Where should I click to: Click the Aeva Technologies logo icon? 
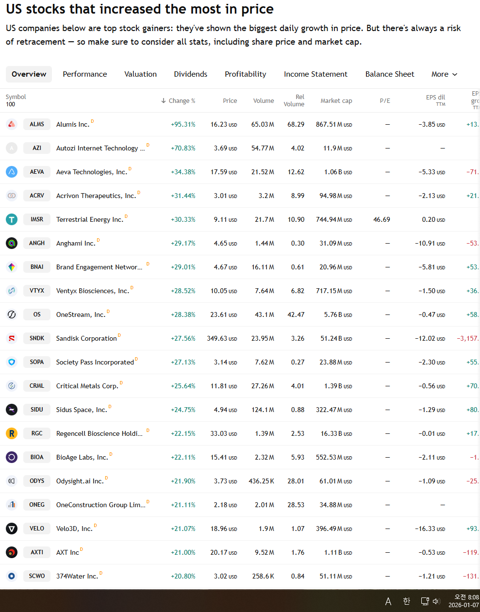[12, 172]
